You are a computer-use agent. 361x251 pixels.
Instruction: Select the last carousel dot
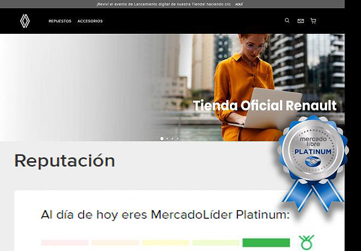click(178, 139)
